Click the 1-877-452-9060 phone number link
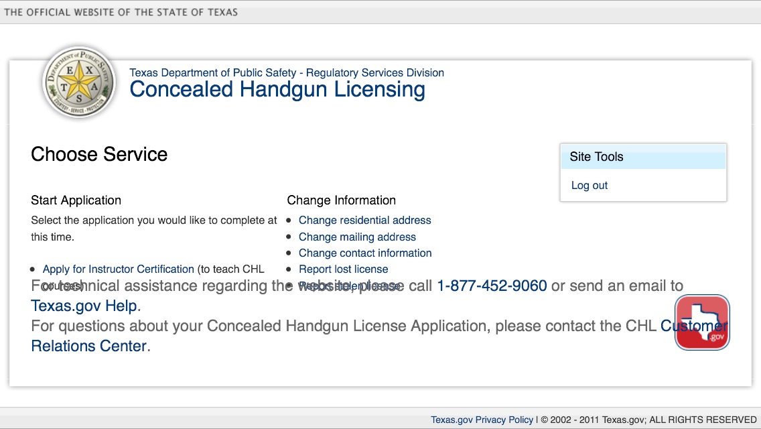This screenshot has width=761, height=429. coord(492,286)
